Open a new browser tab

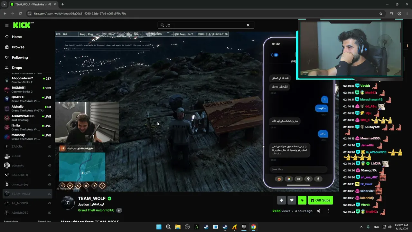62,5
